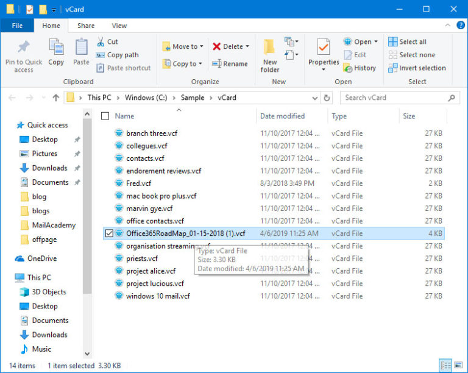Click the Cut scissors icon
This screenshot has width=468, height=373.
pyautogui.click(x=101, y=42)
